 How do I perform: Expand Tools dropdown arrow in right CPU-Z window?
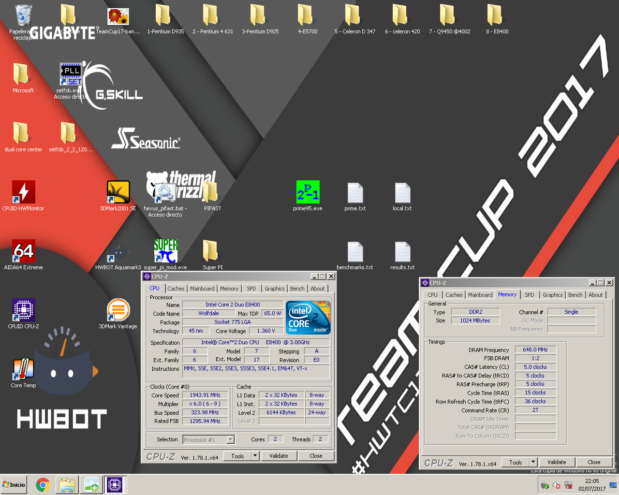533,462
